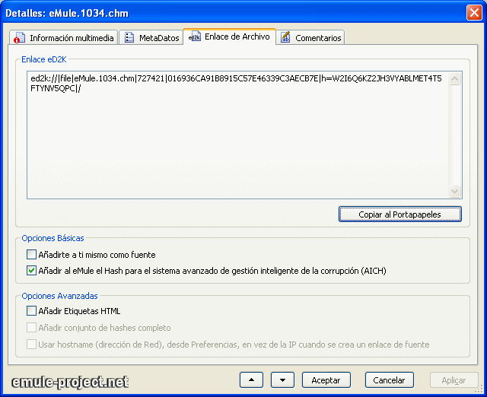Enable 'Añadir Etiquetas HTML' checkbox
This screenshot has height=397, width=487.
(x=31, y=311)
